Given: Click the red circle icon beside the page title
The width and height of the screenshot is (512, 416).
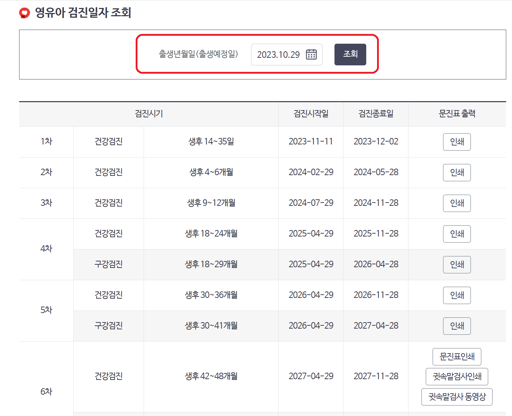Looking at the screenshot, I should [x=24, y=12].
